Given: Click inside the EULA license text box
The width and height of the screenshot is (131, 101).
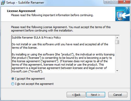Looking at the screenshot, I should 63,54.
